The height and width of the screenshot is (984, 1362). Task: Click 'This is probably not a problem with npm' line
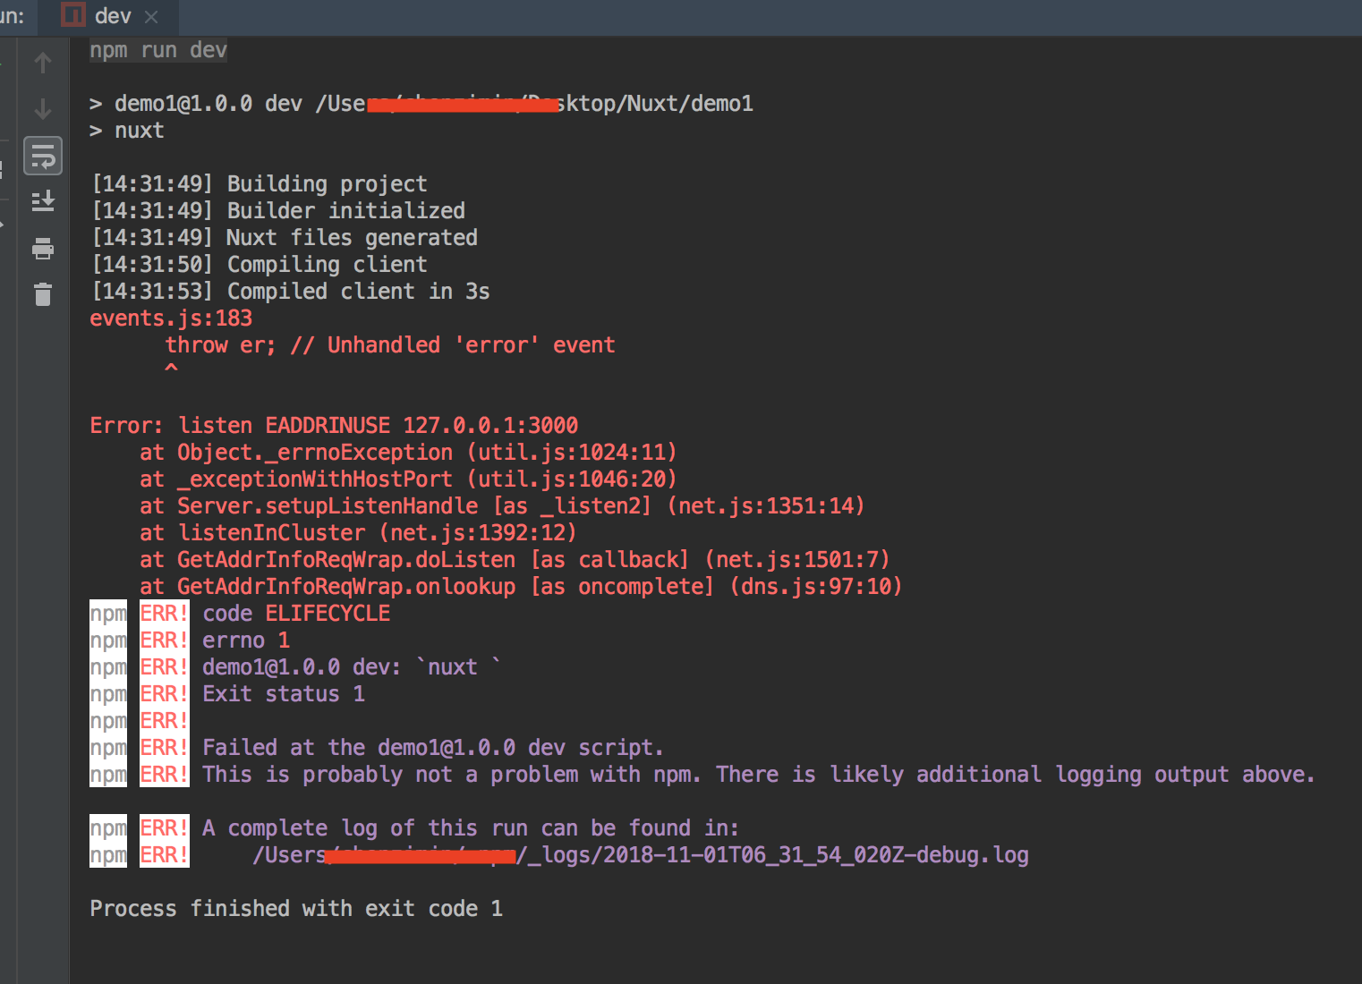pyautogui.click(x=759, y=775)
